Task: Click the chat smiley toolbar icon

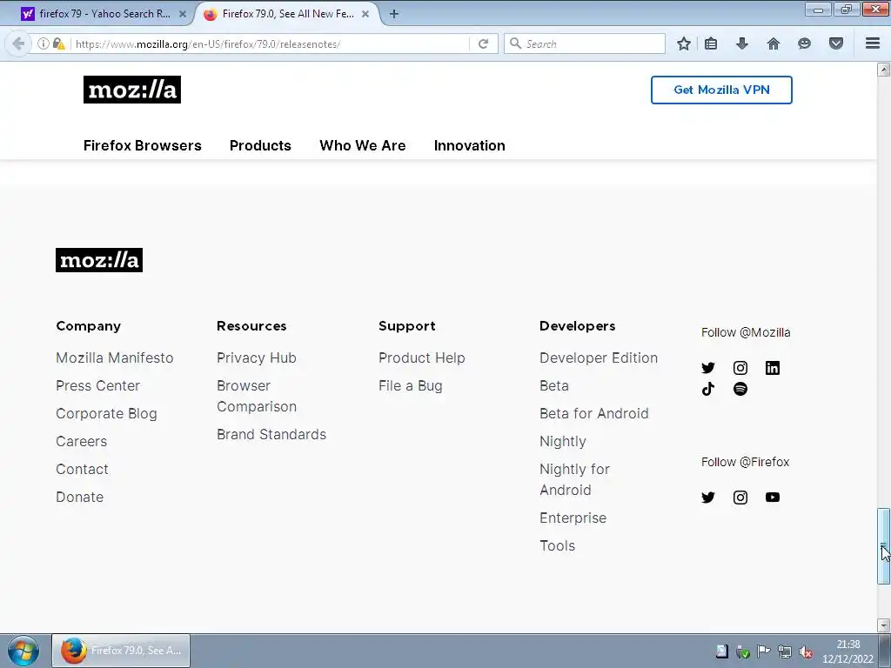Action: 804,43
